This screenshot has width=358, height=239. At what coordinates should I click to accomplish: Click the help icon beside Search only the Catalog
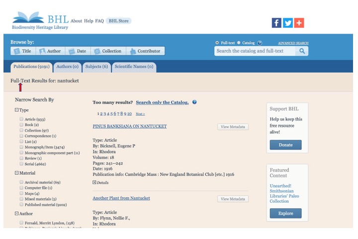click(194, 102)
